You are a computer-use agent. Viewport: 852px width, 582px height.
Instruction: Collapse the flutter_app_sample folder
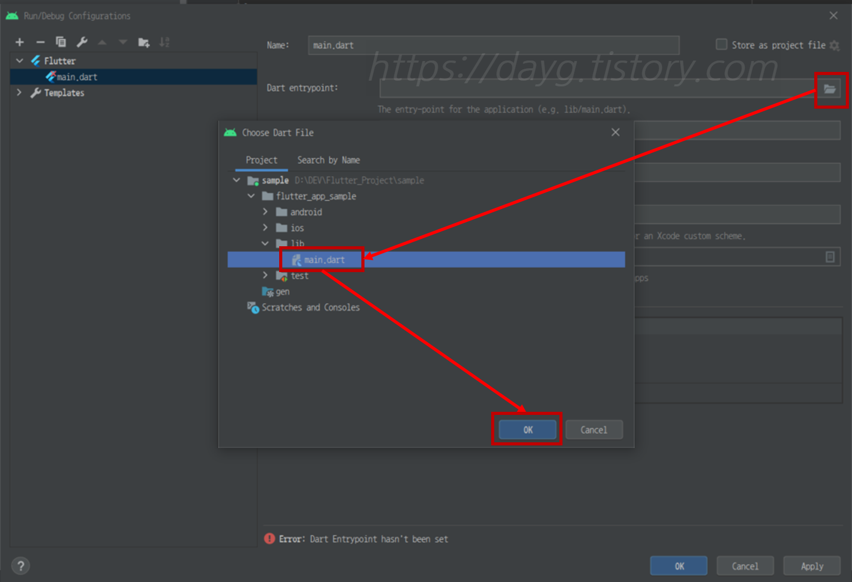point(251,196)
